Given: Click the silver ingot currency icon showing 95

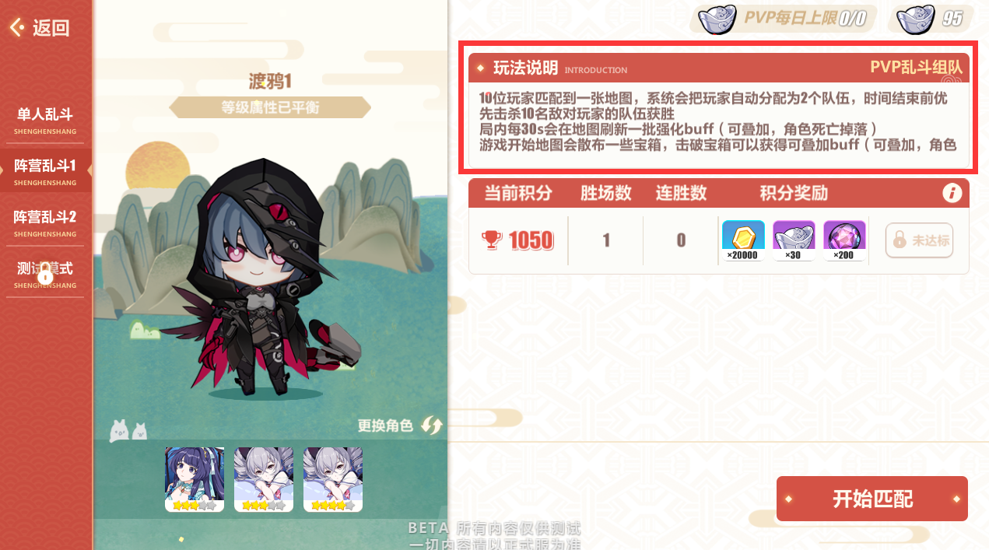Looking at the screenshot, I should click(x=915, y=19).
